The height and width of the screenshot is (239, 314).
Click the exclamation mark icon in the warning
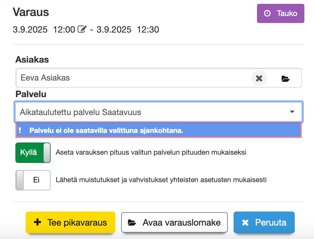pyautogui.click(x=20, y=130)
